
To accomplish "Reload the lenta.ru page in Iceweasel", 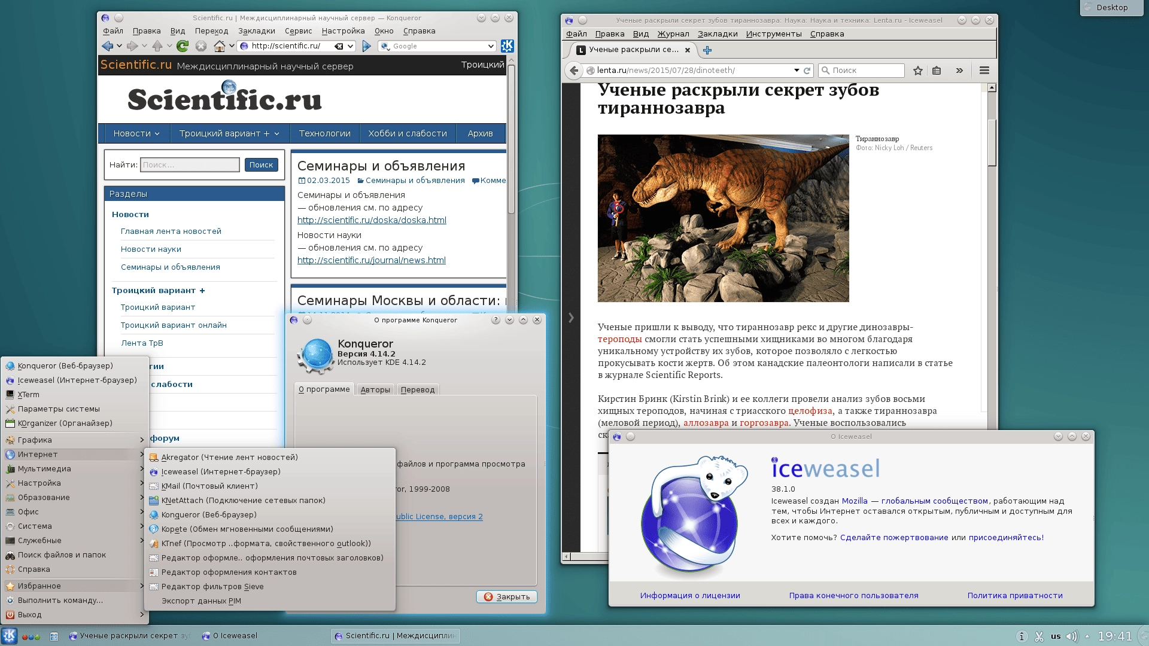I will coord(807,71).
